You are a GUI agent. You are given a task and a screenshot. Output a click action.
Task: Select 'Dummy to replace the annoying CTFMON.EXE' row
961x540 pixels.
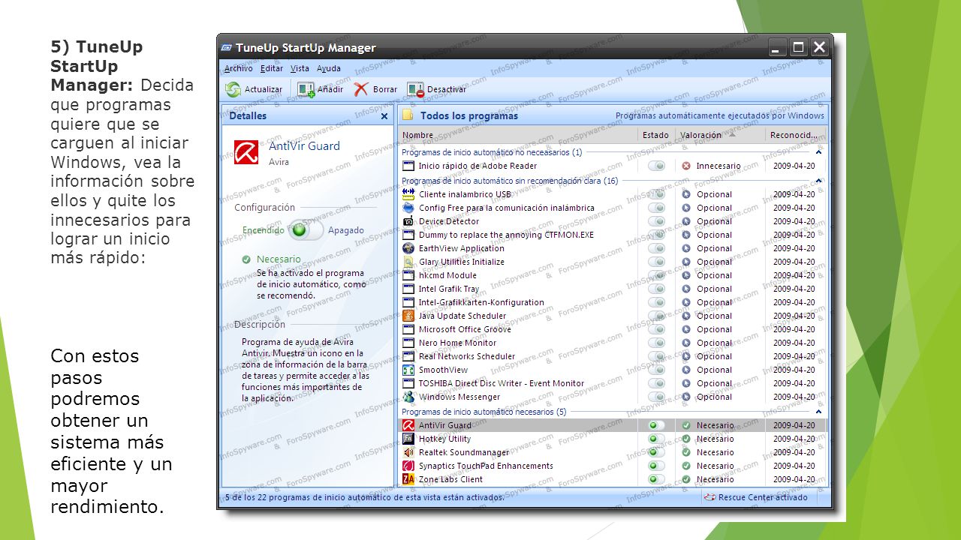(x=613, y=235)
